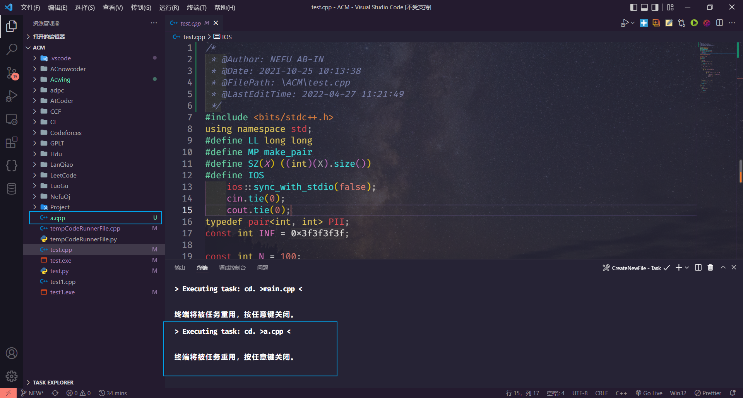Screen dimensions: 743x398
Task: Toggle the primary sidebar from title bar
Action: (x=633, y=7)
